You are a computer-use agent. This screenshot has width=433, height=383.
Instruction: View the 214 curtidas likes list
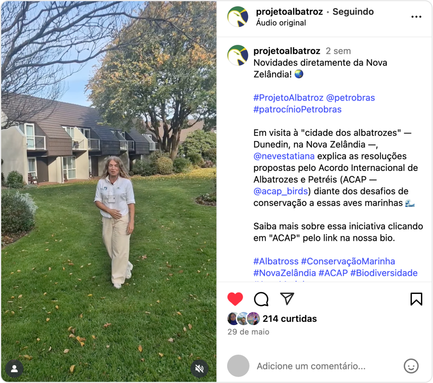tap(289, 319)
